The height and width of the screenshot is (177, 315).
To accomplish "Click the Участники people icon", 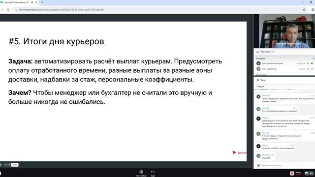I will [x=258, y=52].
